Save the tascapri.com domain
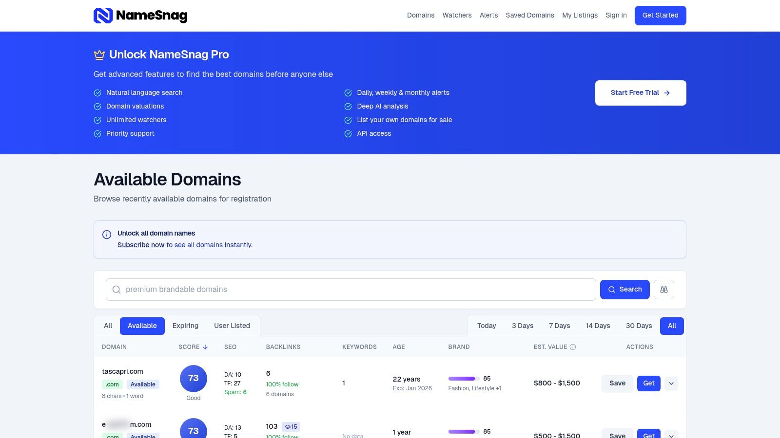 (x=617, y=383)
